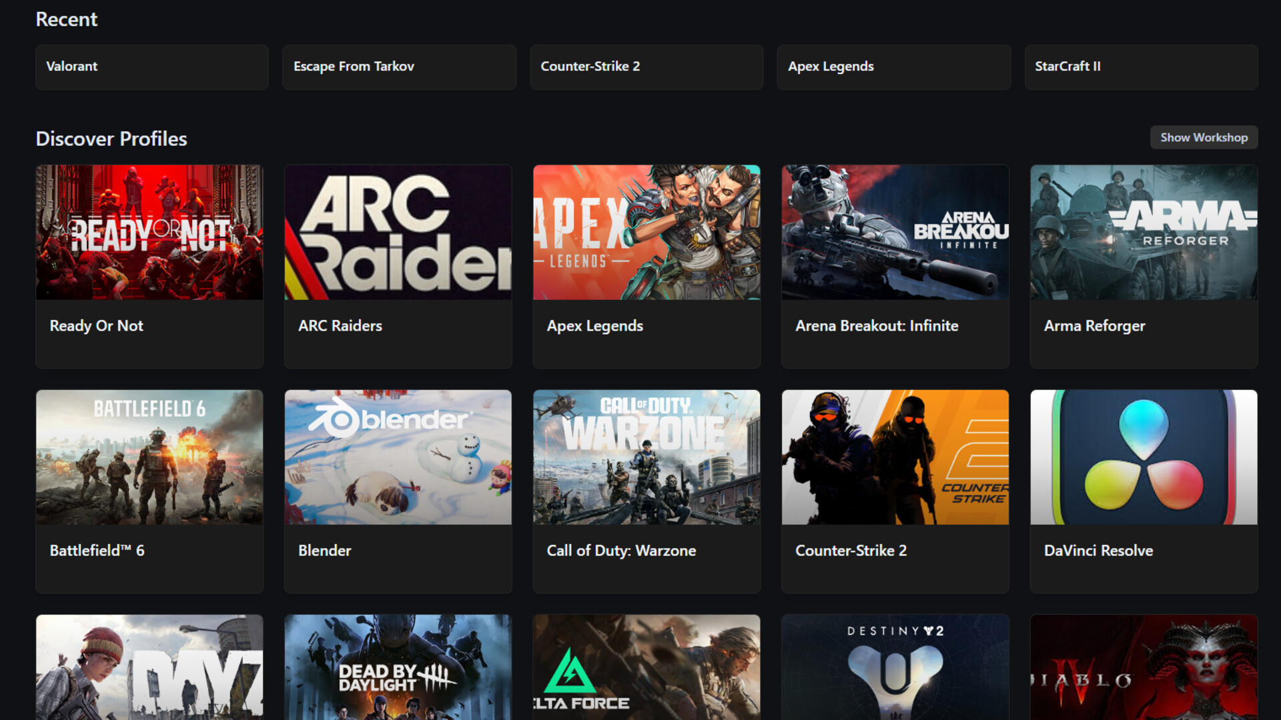Click the Apex Legends cover art
This screenshot has height=720, width=1281.
(x=647, y=232)
